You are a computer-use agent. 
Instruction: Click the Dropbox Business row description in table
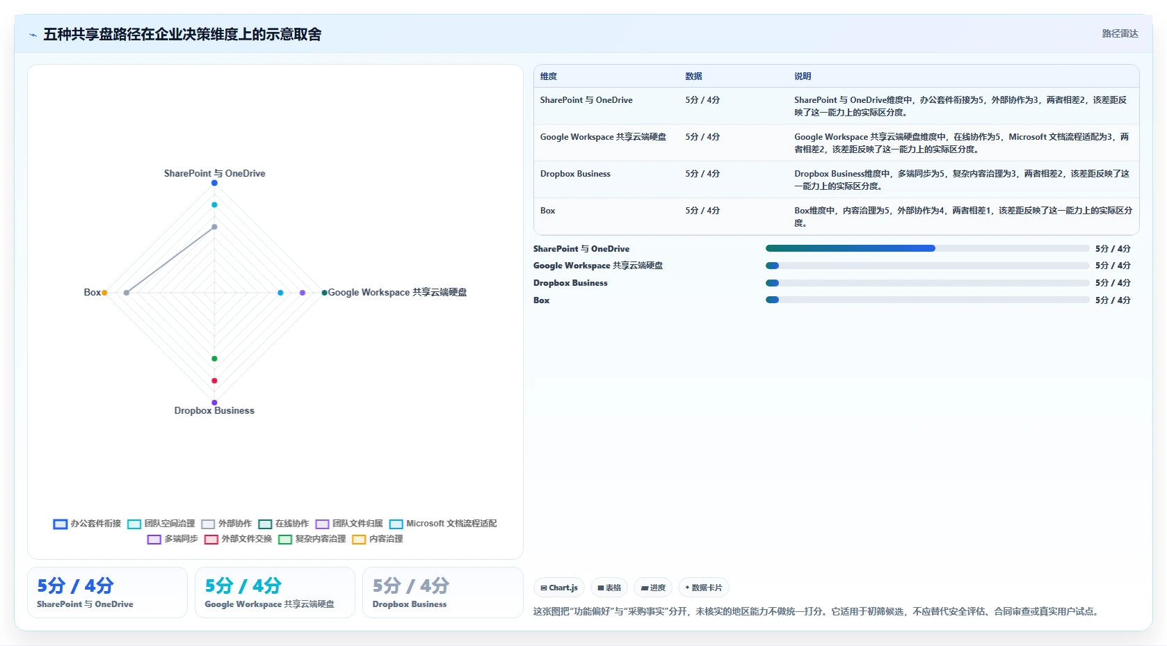[962, 180]
